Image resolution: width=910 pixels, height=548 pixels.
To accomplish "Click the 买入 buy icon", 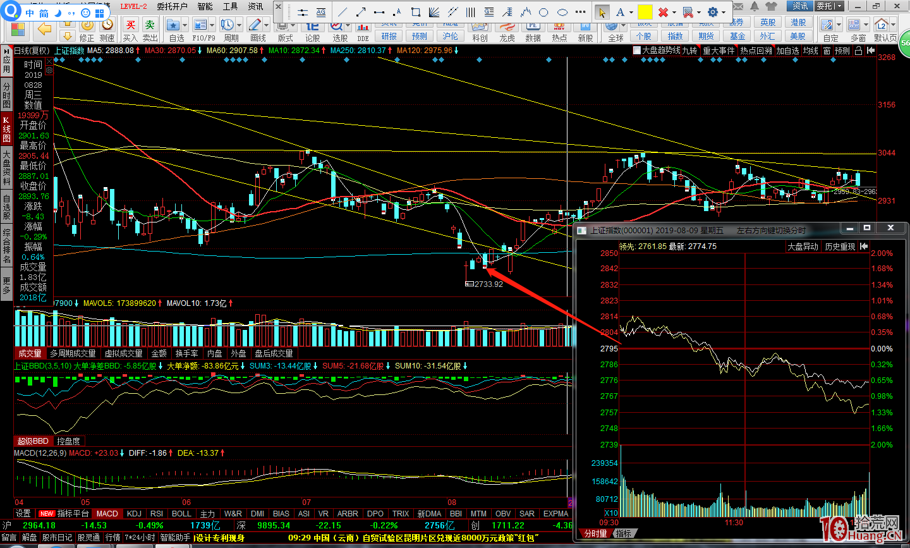I will 130,25.
